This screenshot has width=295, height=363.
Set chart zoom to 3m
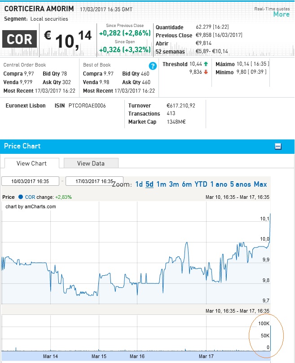(x=174, y=184)
